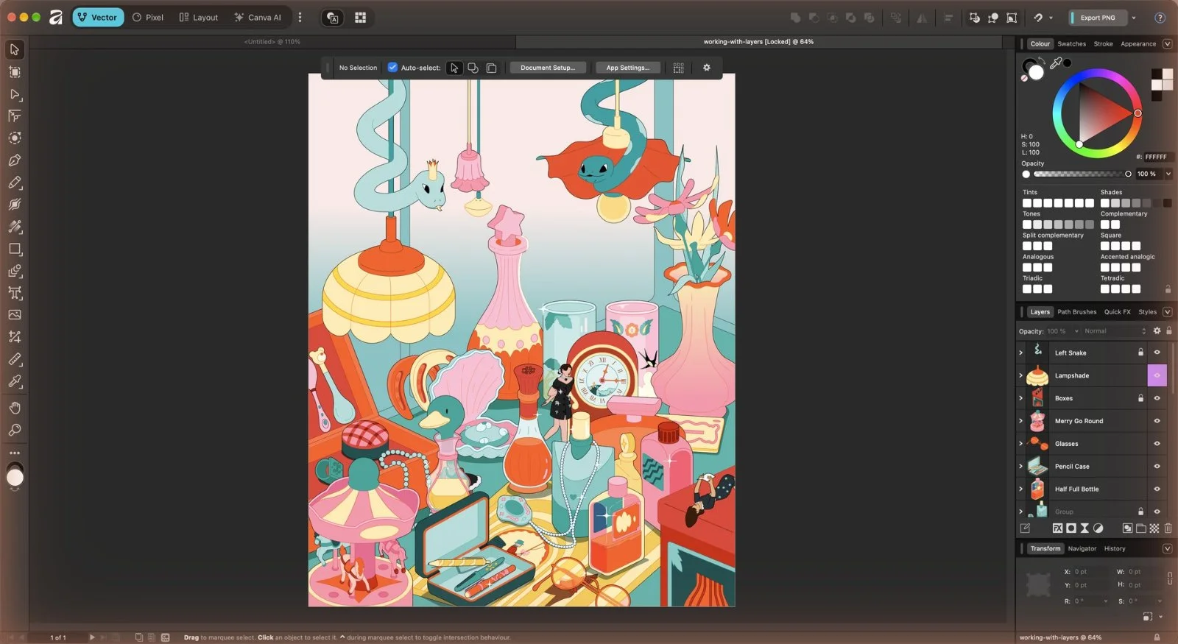Toggle visibility of Pencil Case layer
This screenshot has height=644, width=1178.
(x=1157, y=467)
